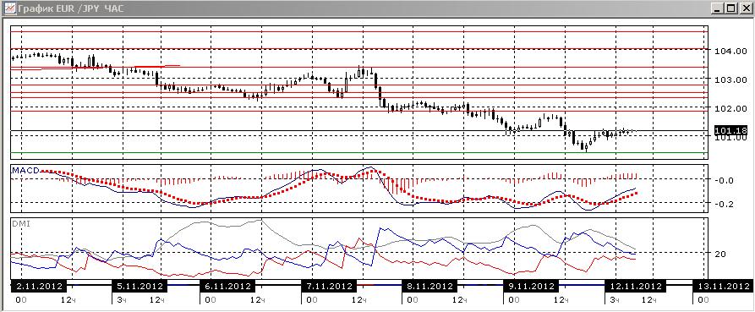Click the MACD -0.0 scale value
This screenshot has width=755, height=312.
[x=725, y=181]
